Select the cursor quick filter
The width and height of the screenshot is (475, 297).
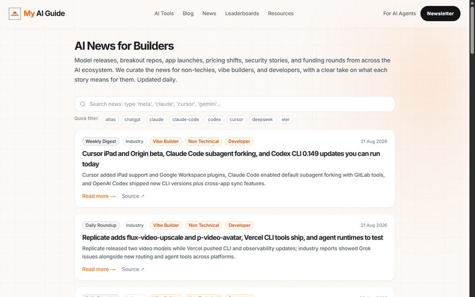[x=236, y=119]
